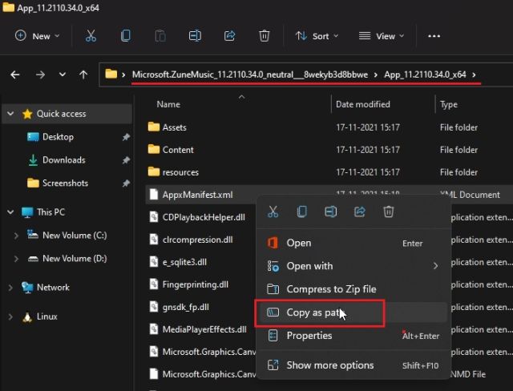Click the chevron after App_11.2110.34.0_x64 breadcrumb
Viewport: 513px width, 391px height.
coord(474,75)
